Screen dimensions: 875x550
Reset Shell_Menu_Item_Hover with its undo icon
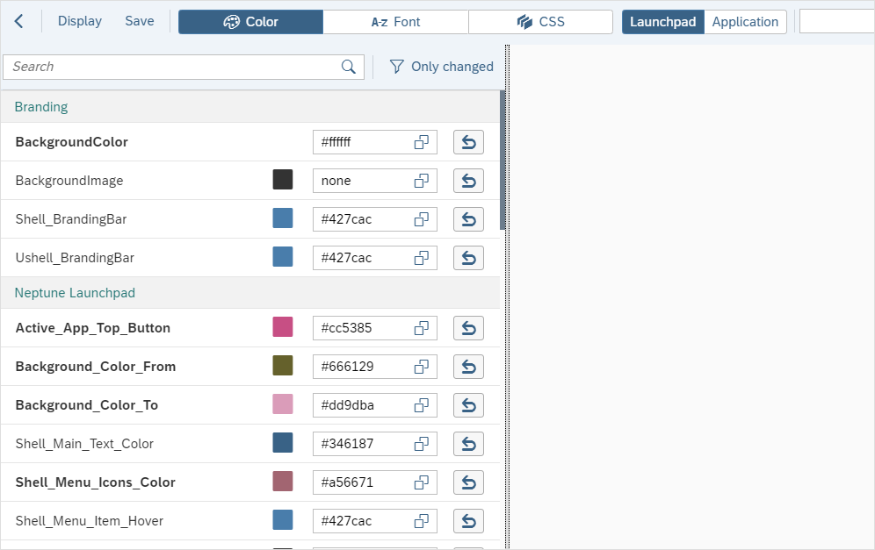click(468, 521)
